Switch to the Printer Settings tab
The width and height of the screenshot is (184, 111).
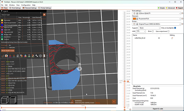45,8
